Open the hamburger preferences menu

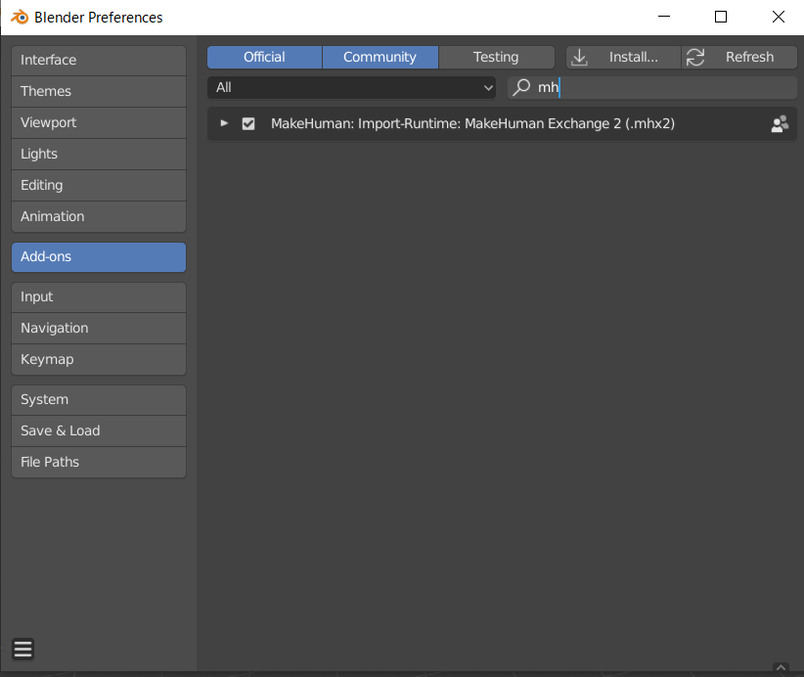pyautogui.click(x=23, y=649)
